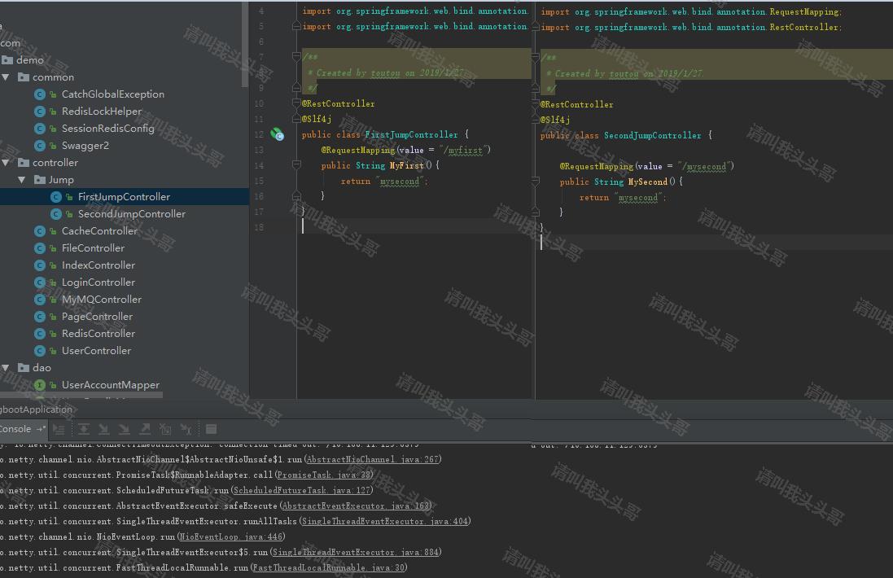
Task: Click the Drop Frame debugger icon
Action: 165,429
